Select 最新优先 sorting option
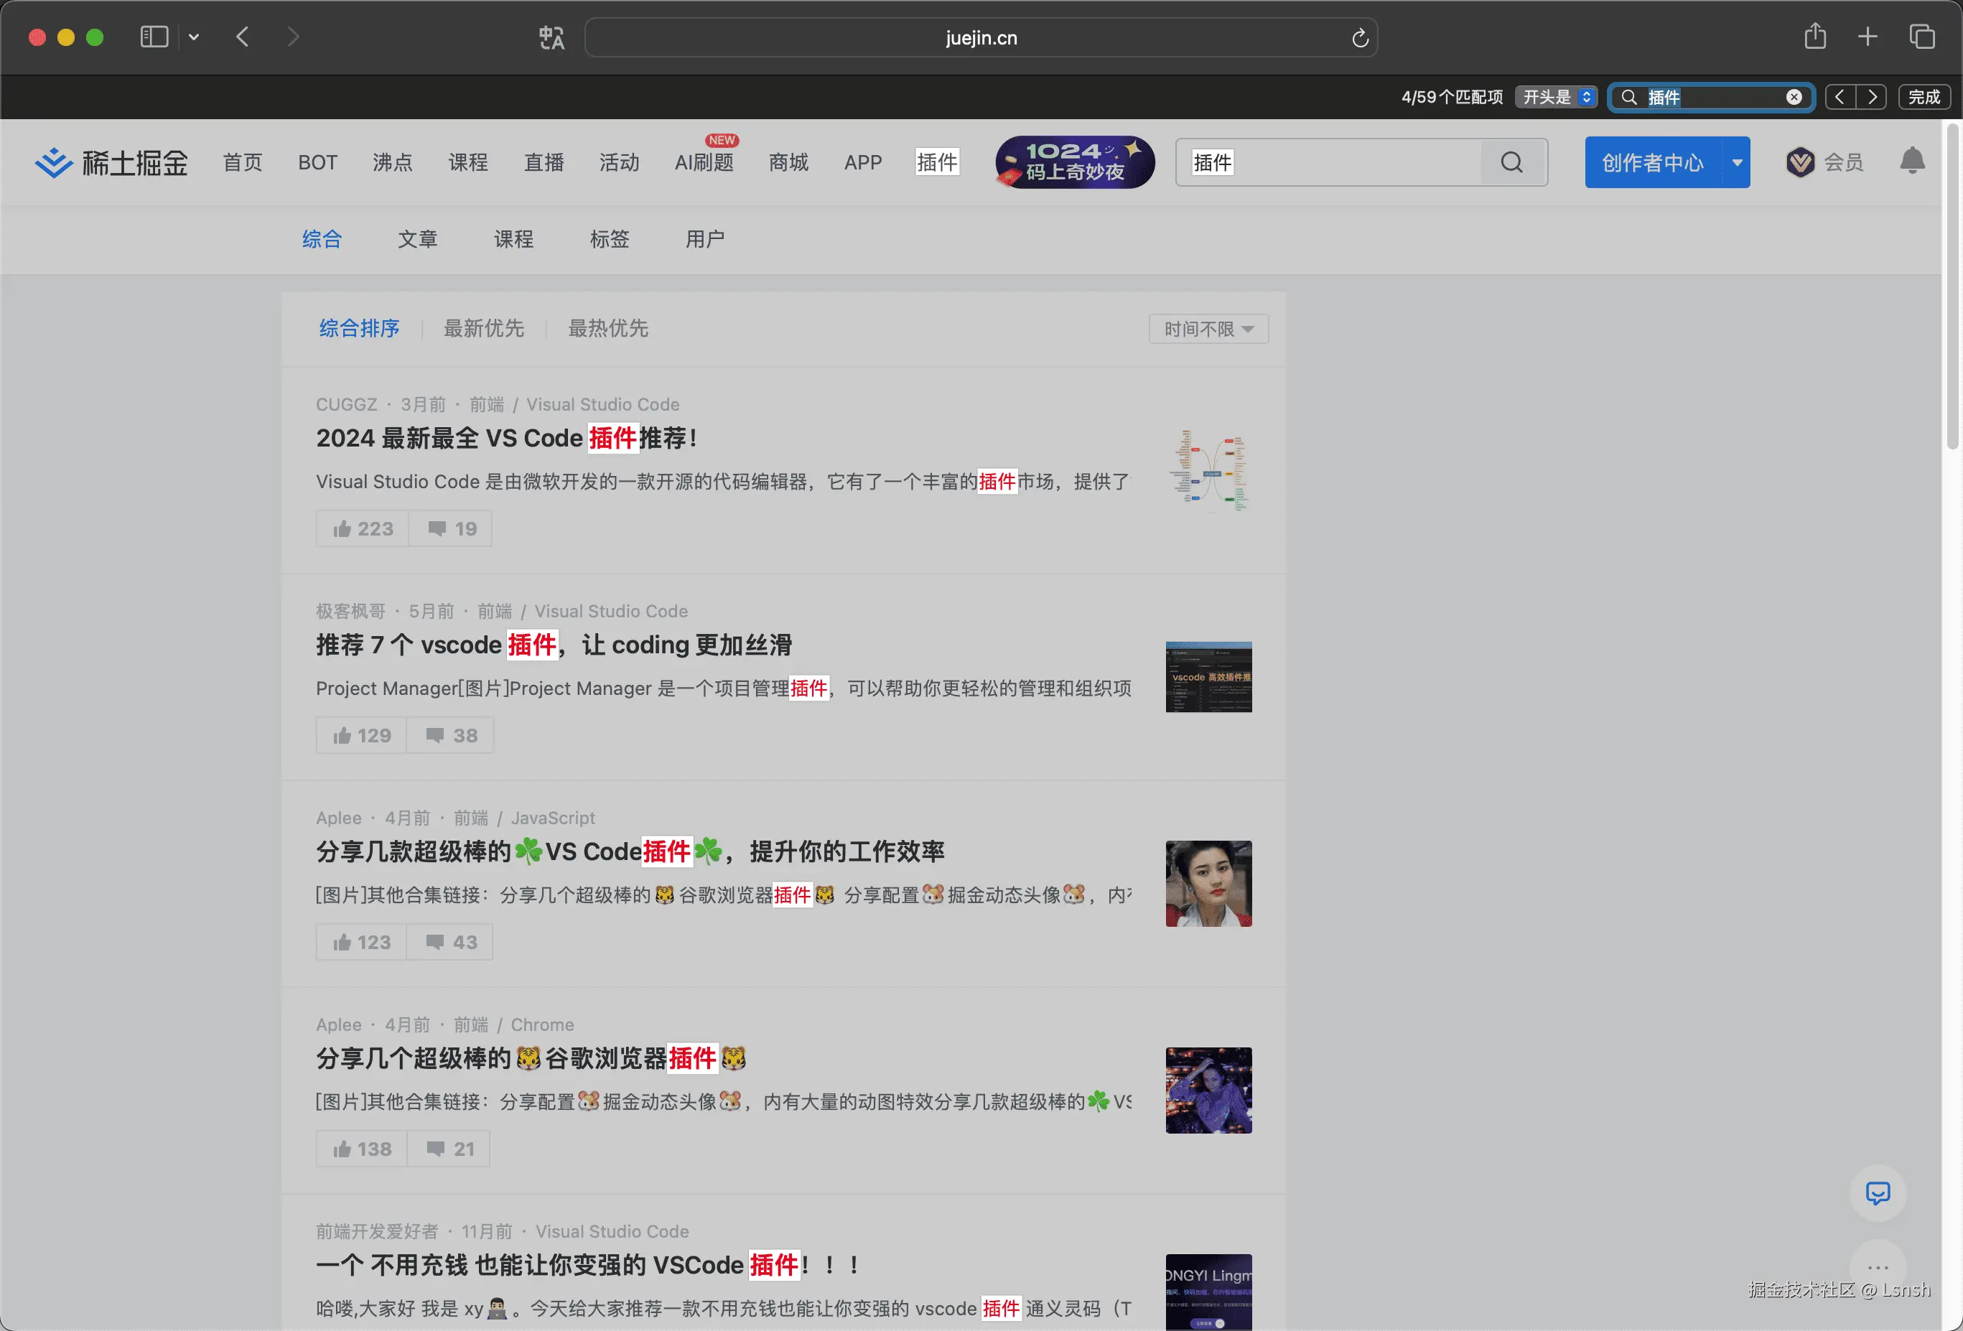This screenshot has height=1331, width=1963. point(483,329)
